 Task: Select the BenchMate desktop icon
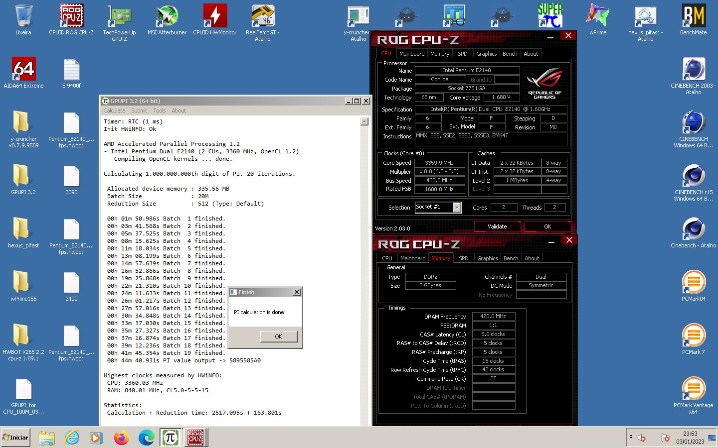pyautogui.click(x=694, y=20)
